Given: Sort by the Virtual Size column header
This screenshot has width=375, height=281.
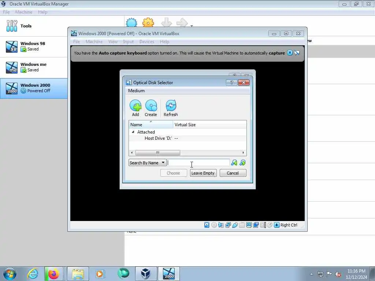Looking at the screenshot, I should click(x=210, y=124).
